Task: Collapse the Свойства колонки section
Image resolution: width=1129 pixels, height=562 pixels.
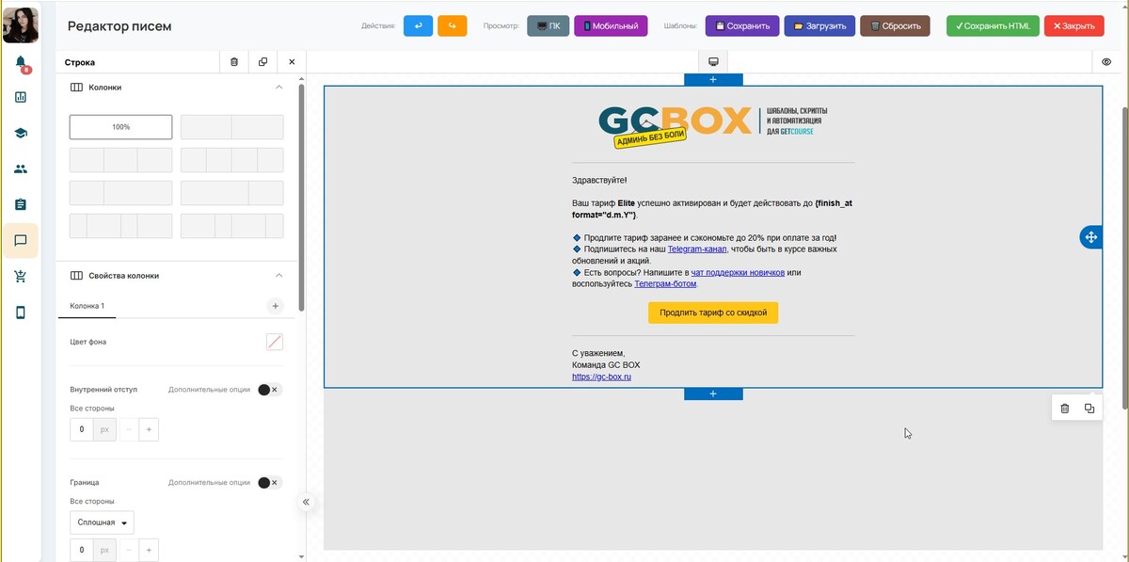Action: point(278,276)
